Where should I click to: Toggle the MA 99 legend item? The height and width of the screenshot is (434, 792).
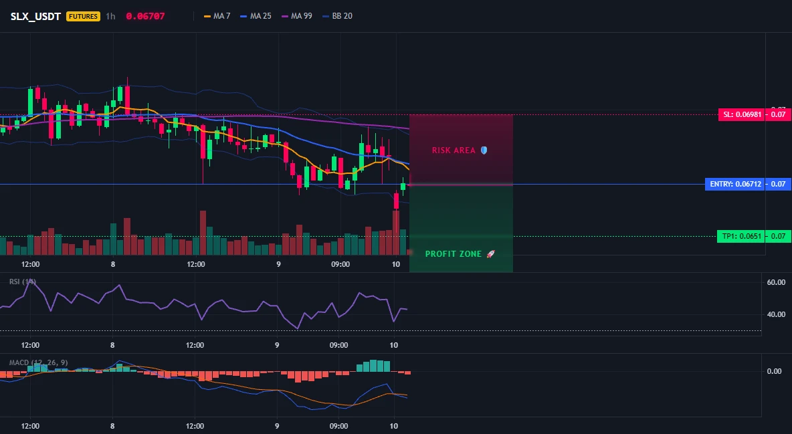coord(297,16)
